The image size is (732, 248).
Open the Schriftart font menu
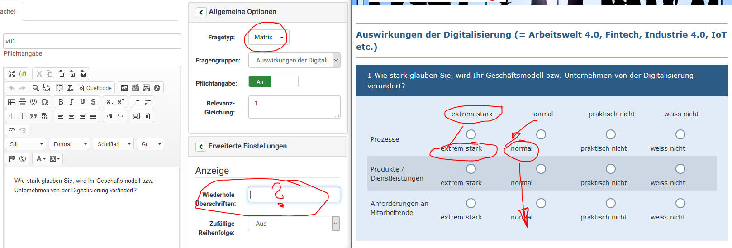point(114,144)
